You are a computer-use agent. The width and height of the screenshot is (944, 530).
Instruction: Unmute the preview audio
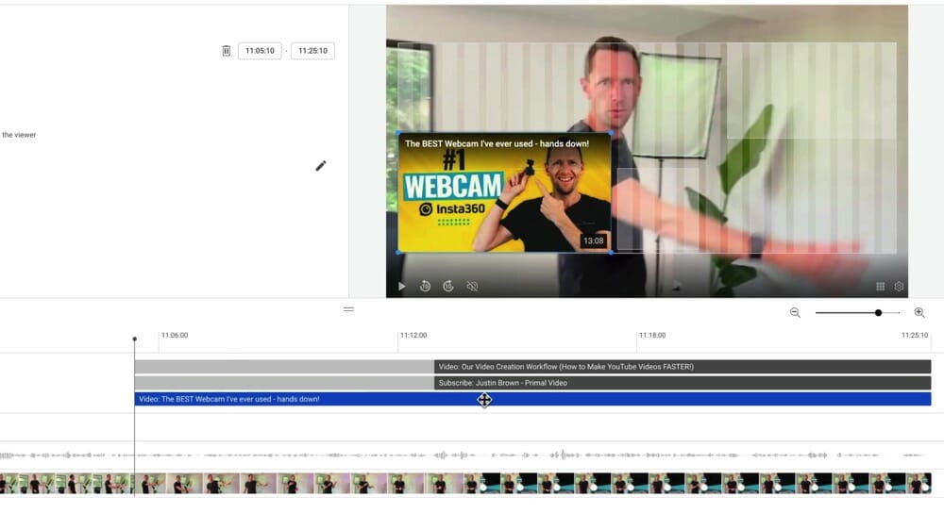pyautogui.click(x=472, y=287)
